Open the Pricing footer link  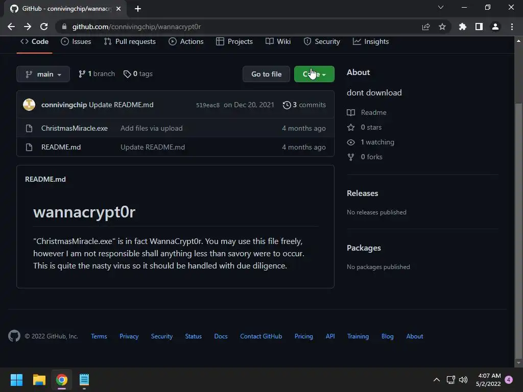303,336
